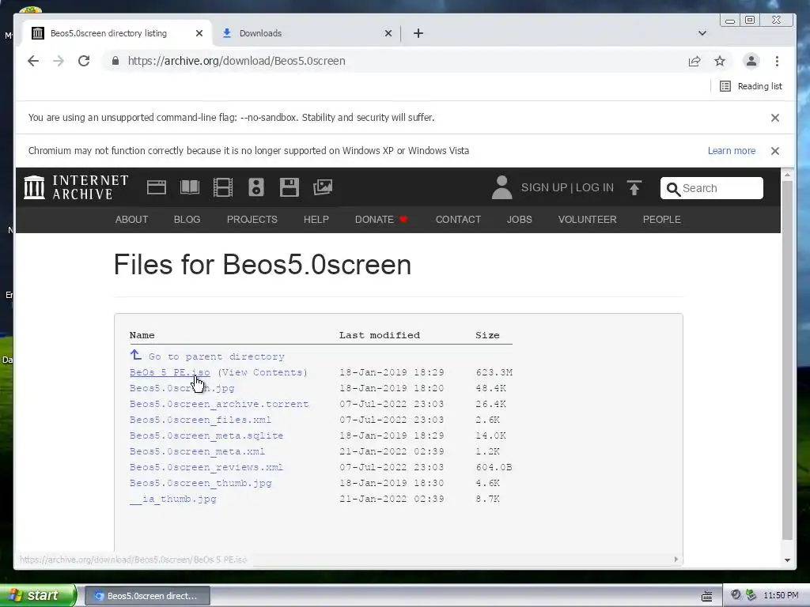Screen dimensions: 810x607
Task: Click the page vertical scrollbar thumb
Action: (x=787, y=360)
